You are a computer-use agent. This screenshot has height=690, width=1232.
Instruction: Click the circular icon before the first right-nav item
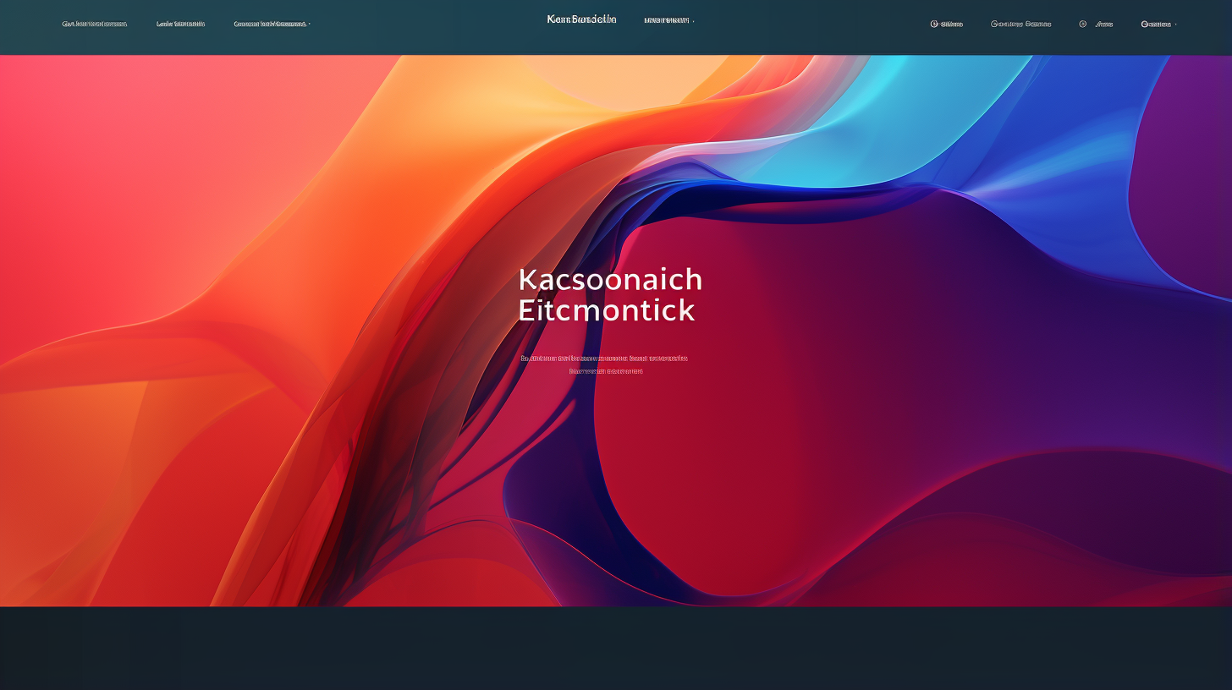(934, 24)
